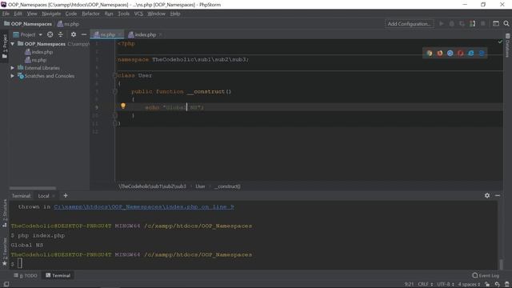Image resolution: width=512 pixels, height=288 pixels.
Task: Open in Safari browser icon
Action: (x=450, y=54)
